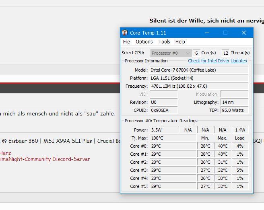264x210 pixels.
Task: Open the Tools menu
Action: point(164,42)
